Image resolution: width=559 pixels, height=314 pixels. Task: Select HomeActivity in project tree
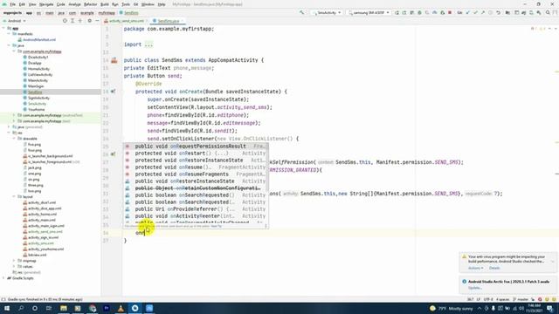tap(38, 69)
